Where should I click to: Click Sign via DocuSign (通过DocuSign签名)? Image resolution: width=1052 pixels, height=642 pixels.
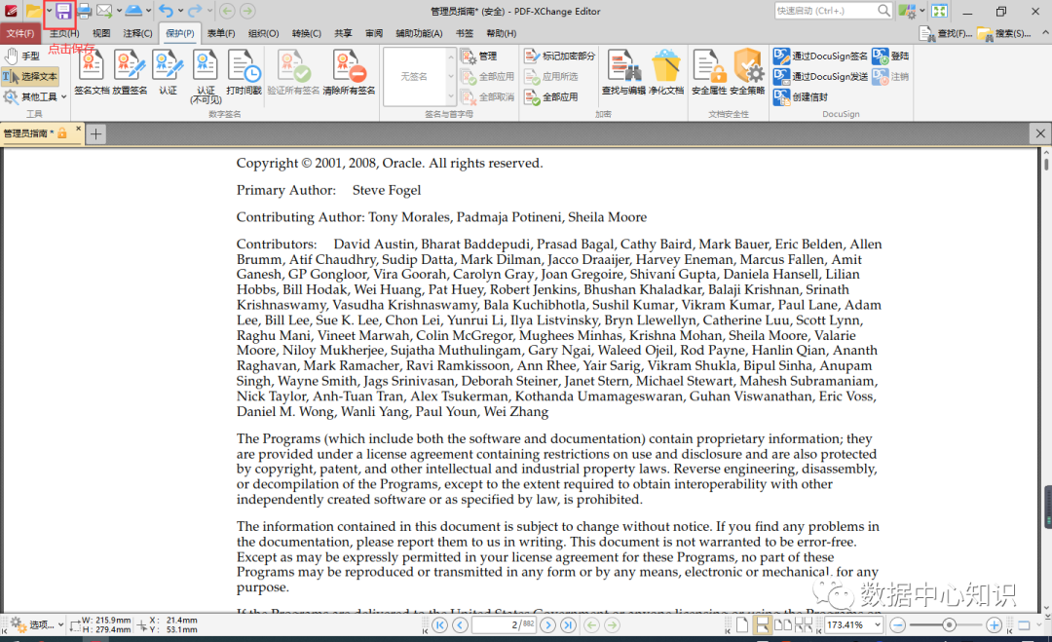pyautogui.click(x=820, y=56)
